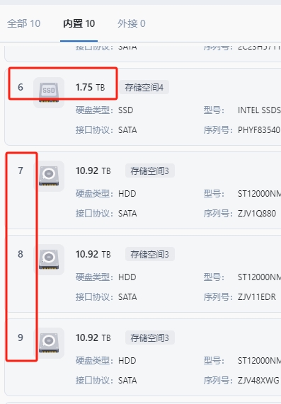281x404 pixels.
Task: Click the serial number ZJV1Q880
Action: (257, 214)
